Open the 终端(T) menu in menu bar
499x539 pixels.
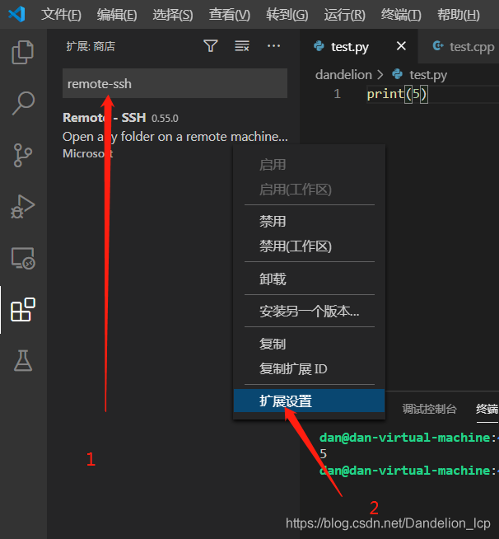point(401,15)
